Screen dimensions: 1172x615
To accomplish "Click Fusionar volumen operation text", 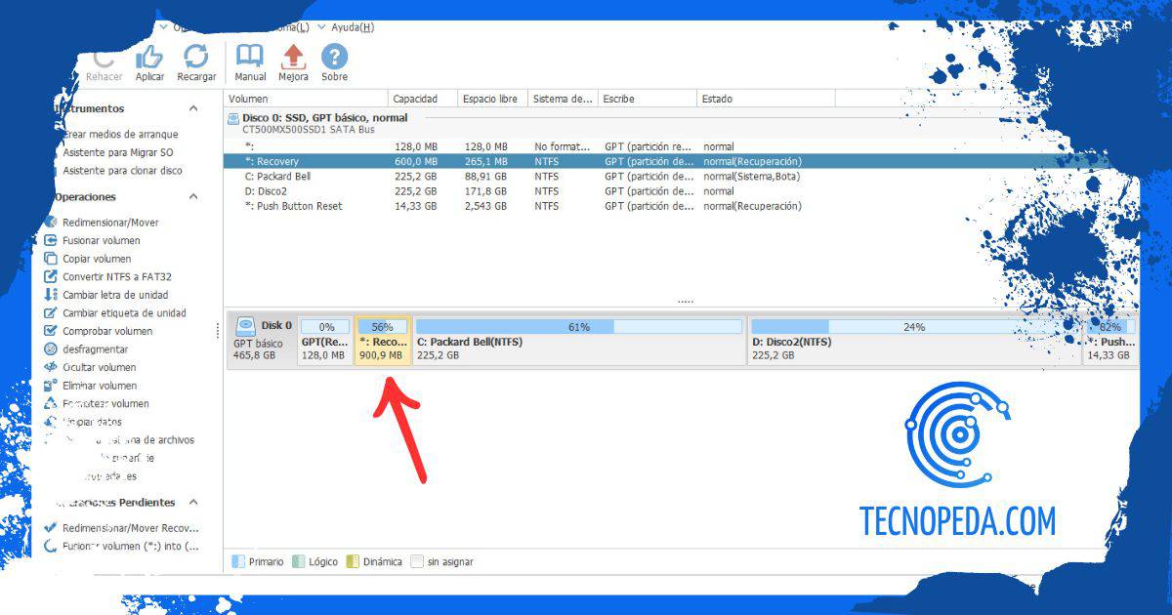I will click(x=102, y=240).
